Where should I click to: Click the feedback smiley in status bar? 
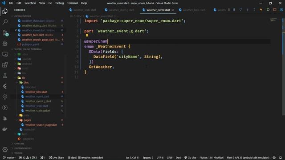(x=274, y=157)
